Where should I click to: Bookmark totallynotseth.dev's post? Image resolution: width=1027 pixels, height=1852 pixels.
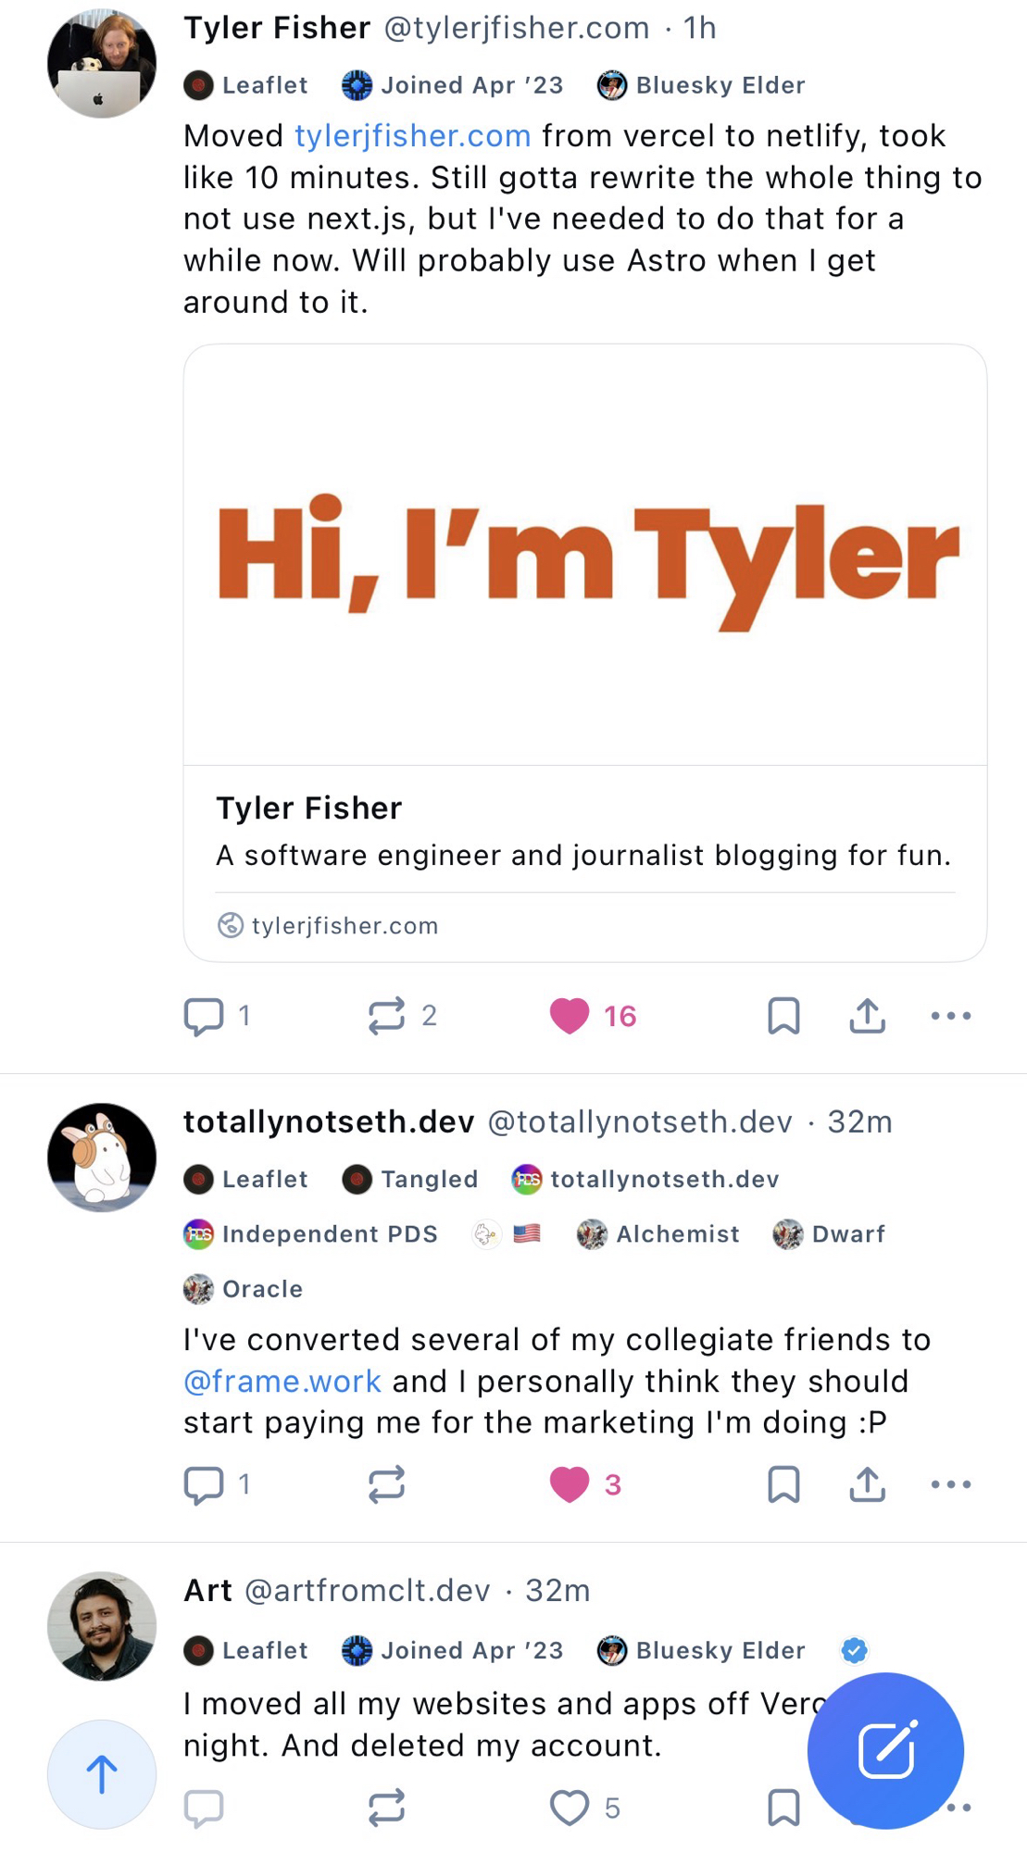coord(783,1484)
